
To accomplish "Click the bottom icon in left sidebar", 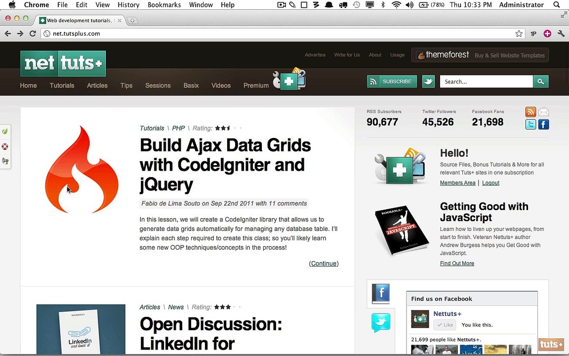I will 5,161.
